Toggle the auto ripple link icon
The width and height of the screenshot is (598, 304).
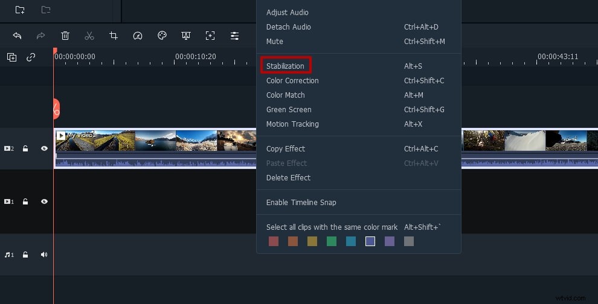tap(31, 57)
